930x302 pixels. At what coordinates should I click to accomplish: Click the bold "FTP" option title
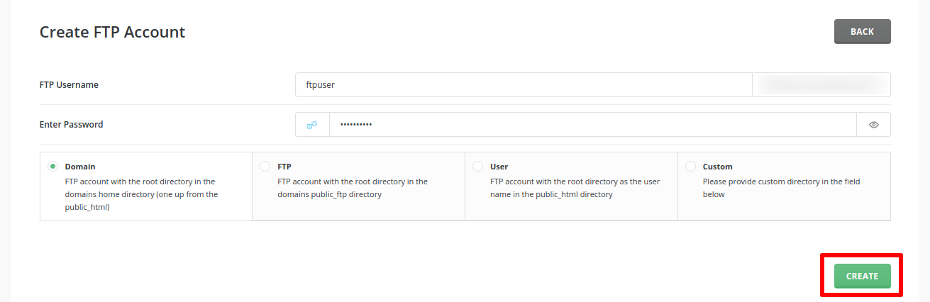coord(284,167)
